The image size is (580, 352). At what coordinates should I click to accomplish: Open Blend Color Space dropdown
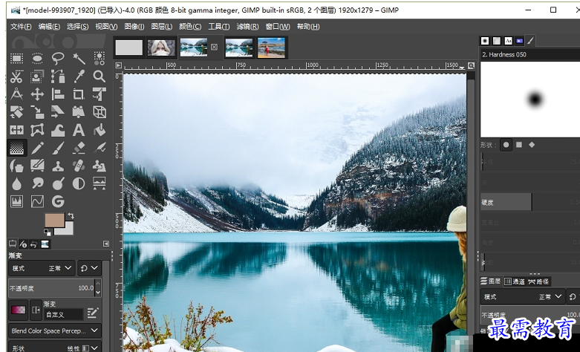55,330
